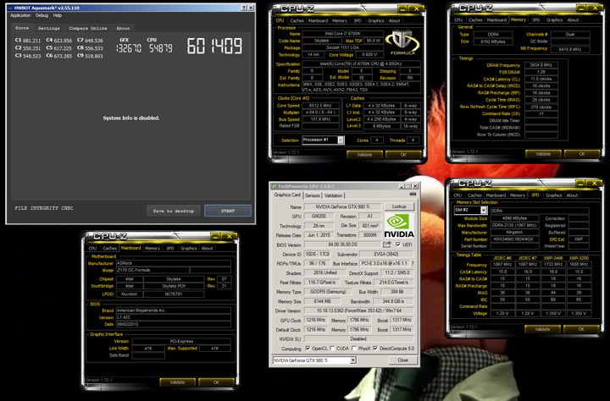The height and width of the screenshot is (401, 610).
Task: Click the Lookup button in GPU-Z
Action: (399, 206)
